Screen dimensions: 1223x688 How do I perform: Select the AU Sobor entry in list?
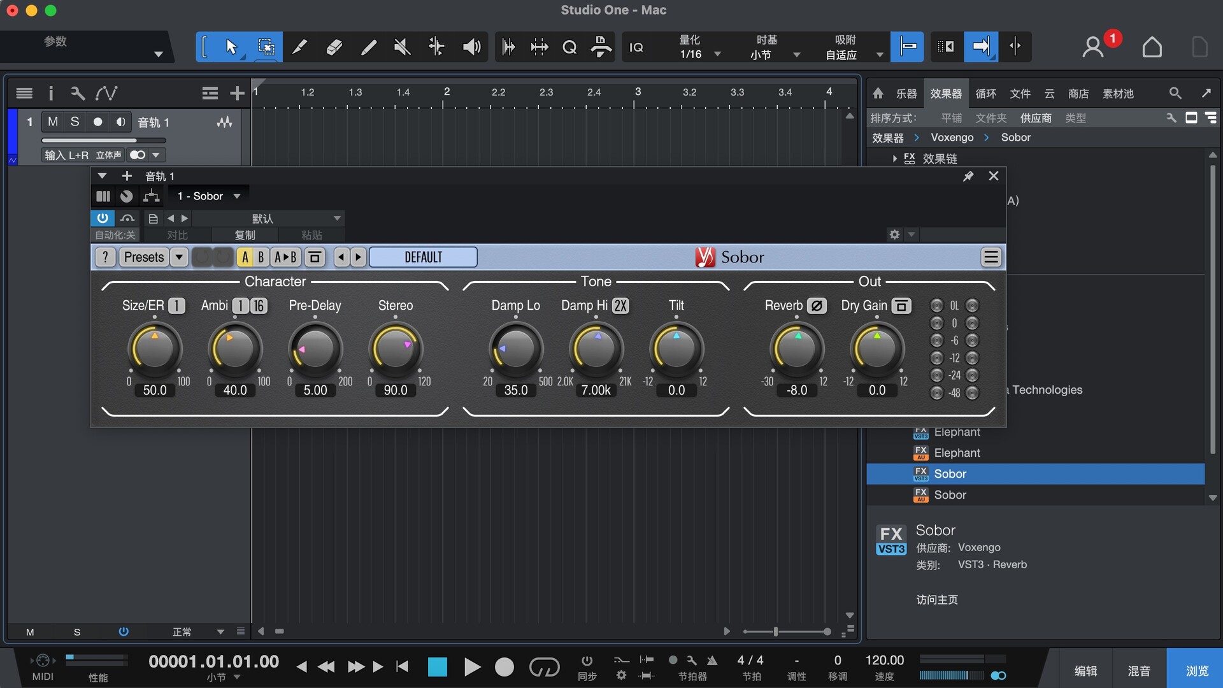click(950, 495)
